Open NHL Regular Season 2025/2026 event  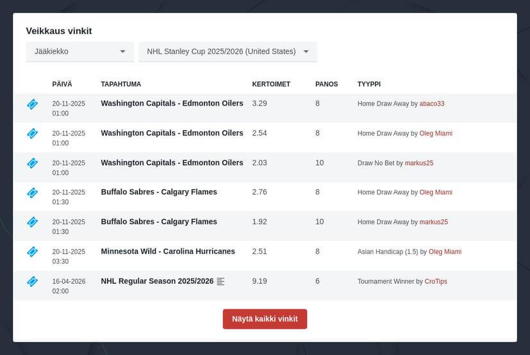[157, 281]
